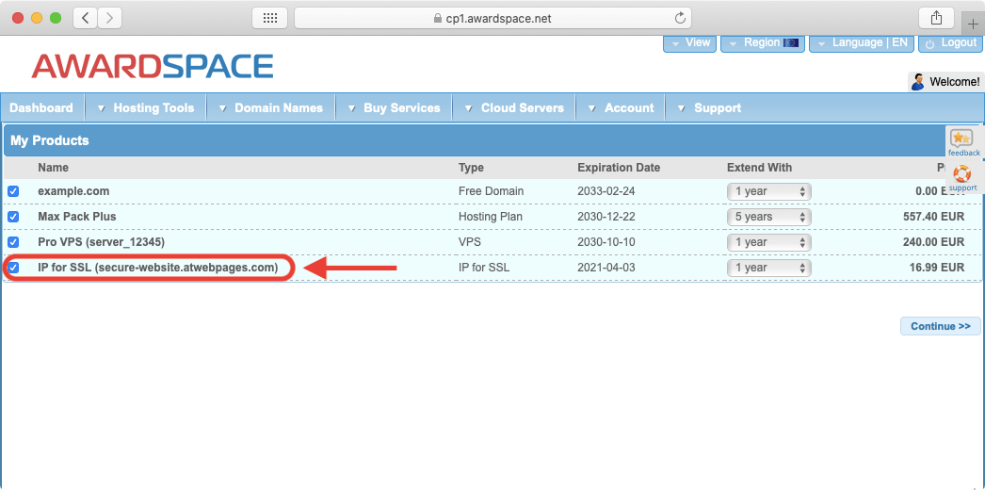Open the support lifebuoy icon
The width and height of the screenshot is (985, 490).
coord(961,174)
